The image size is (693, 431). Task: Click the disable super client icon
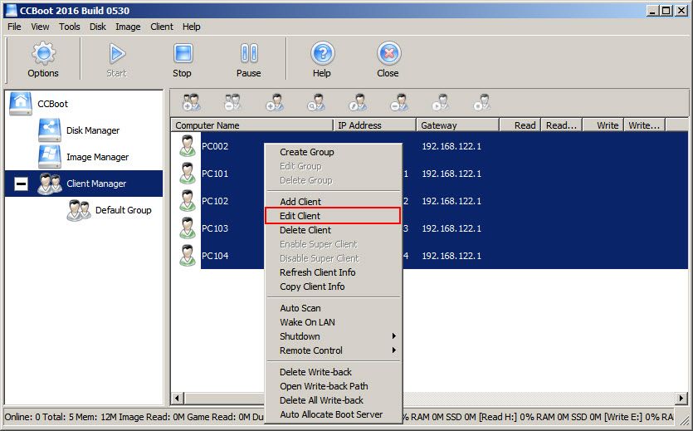tap(482, 102)
